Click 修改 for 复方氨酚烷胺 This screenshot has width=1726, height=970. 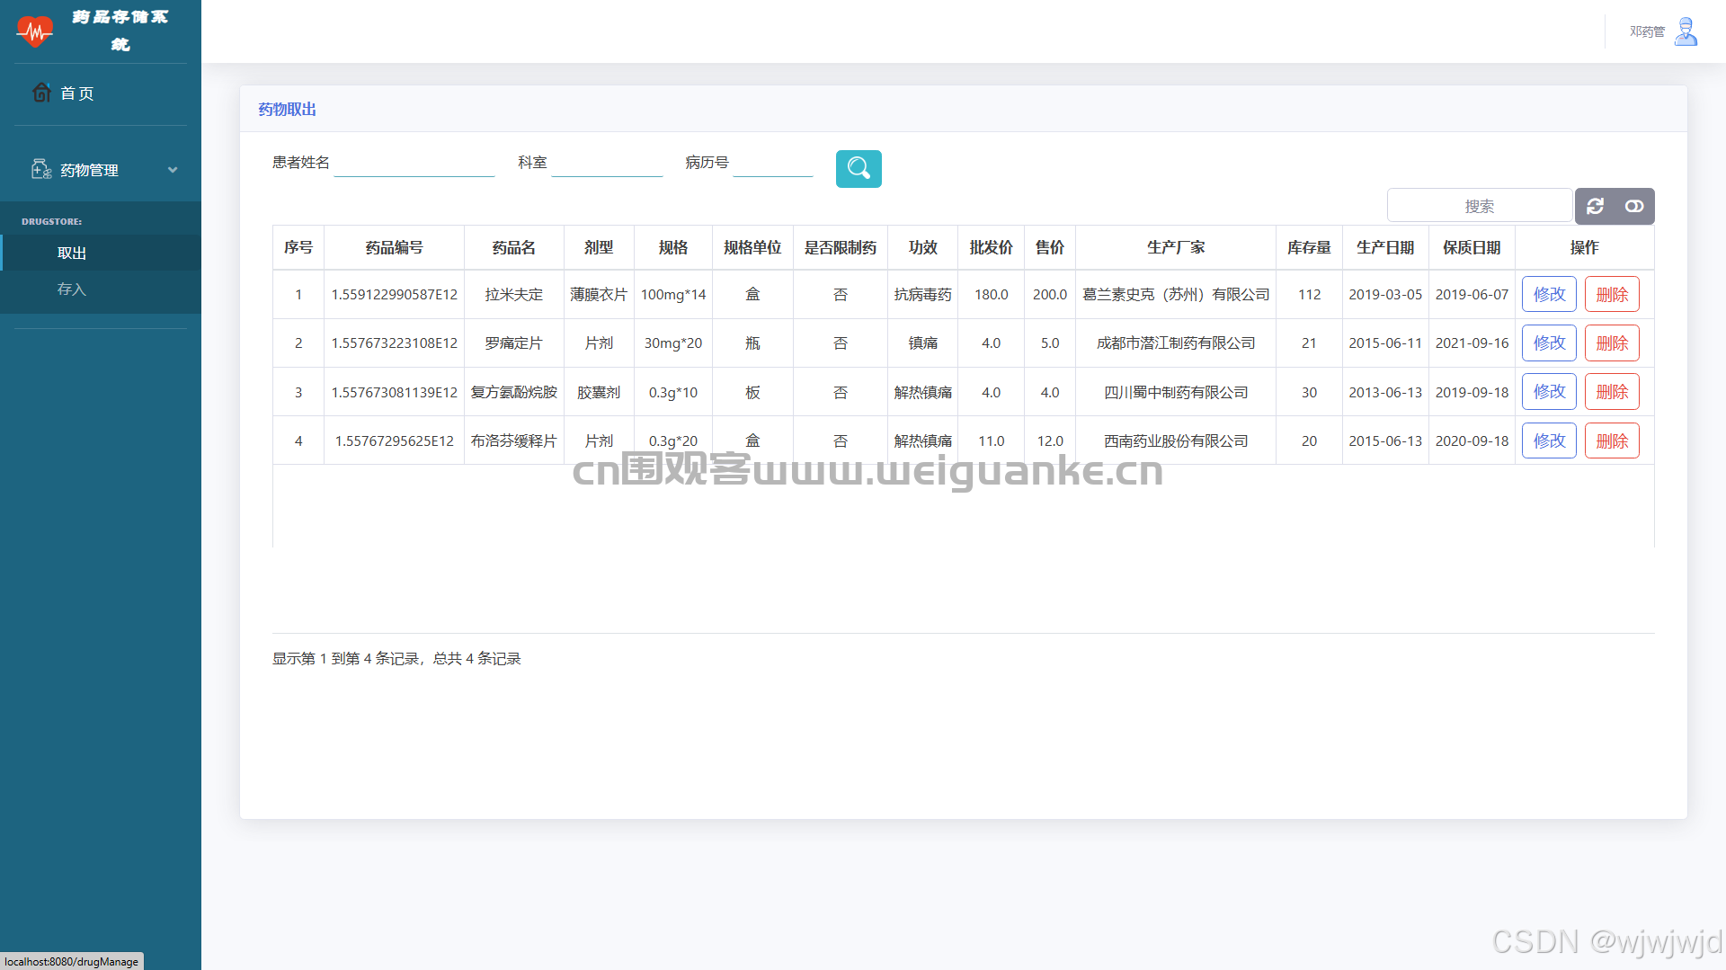click(1549, 391)
